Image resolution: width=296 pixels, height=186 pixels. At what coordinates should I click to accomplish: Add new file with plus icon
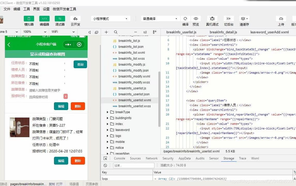tap(106, 32)
